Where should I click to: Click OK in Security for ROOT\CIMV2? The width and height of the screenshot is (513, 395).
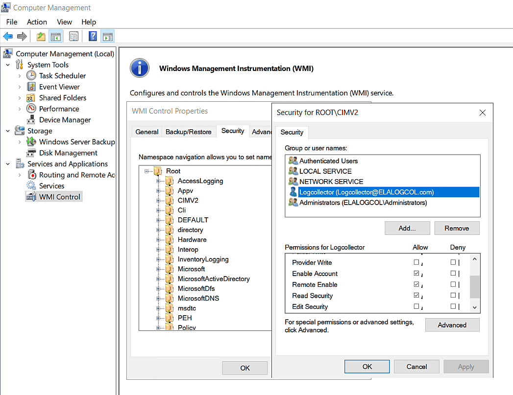pos(367,367)
